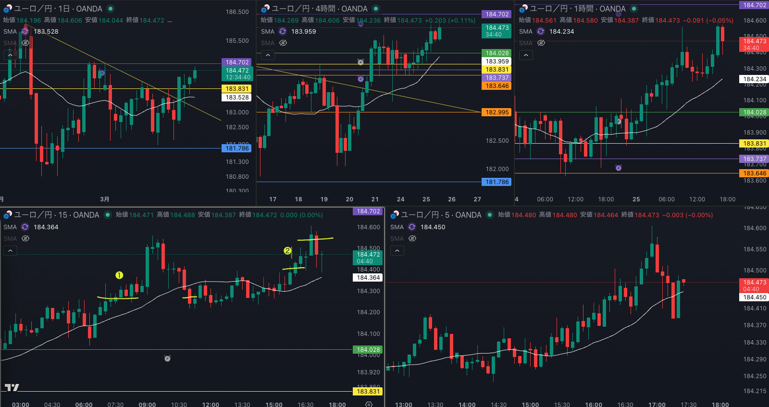Unhide second SMA on the 5-minute chart
769x407 pixels.
[412, 238]
